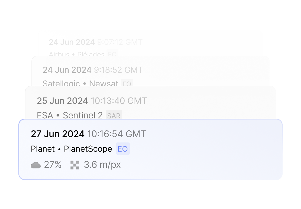Click the EO badge beside Pléiades

click(x=112, y=54)
